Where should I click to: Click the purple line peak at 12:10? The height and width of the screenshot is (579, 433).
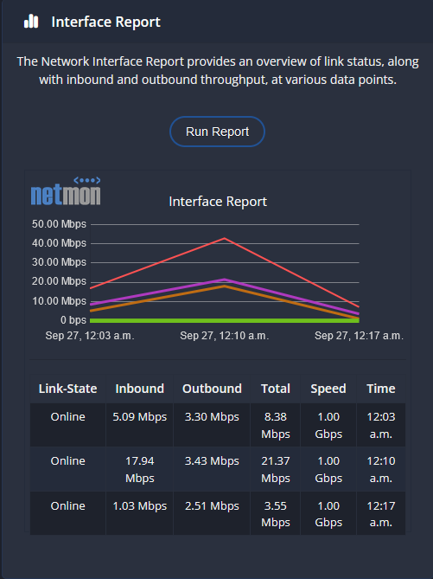225,280
